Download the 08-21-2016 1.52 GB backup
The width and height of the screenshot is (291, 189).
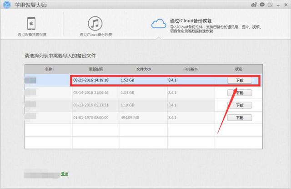(239, 81)
